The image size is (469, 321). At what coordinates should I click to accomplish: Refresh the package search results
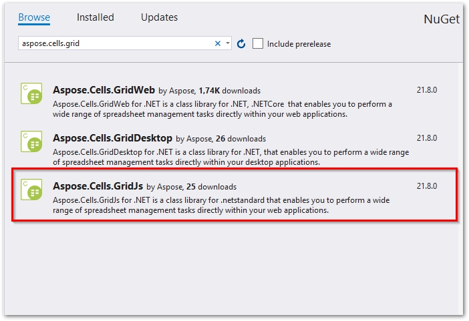pos(241,43)
